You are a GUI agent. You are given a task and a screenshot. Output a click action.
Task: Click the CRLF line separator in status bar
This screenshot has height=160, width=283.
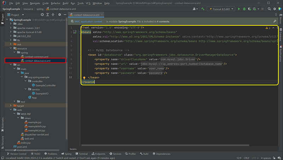(x=246, y=158)
